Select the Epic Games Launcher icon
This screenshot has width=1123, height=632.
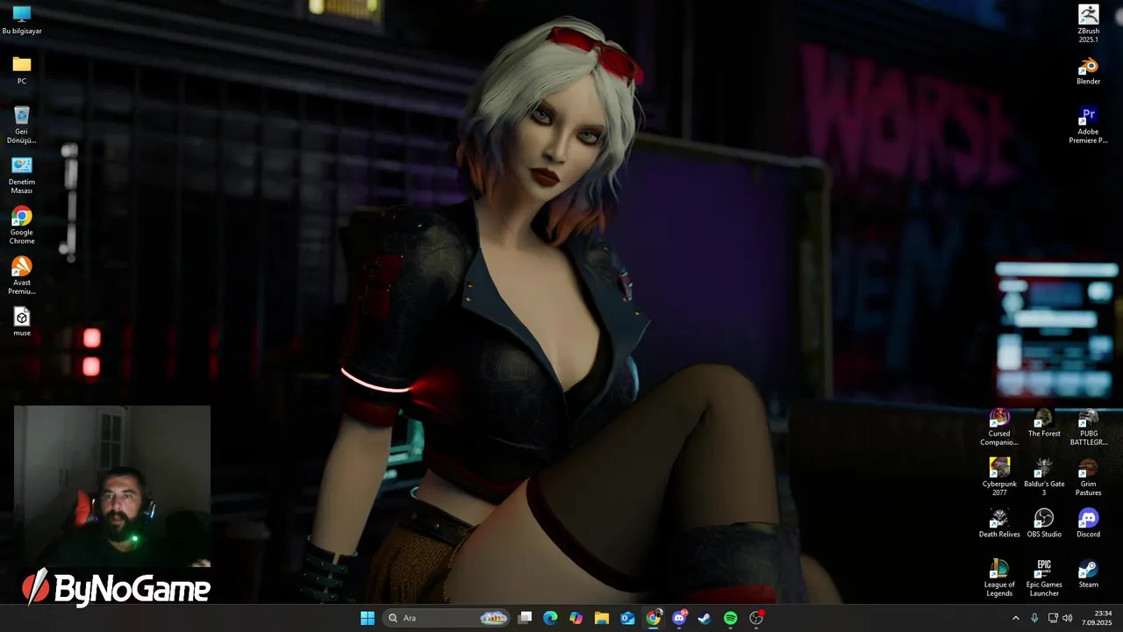(x=1044, y=578)
